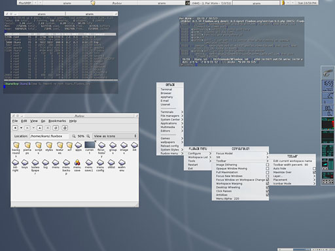
Task: Select the backgrounds folder icon
Action: click(x=16, y=145)
